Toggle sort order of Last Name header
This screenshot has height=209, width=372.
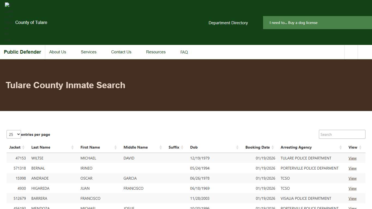click(41, 147)
